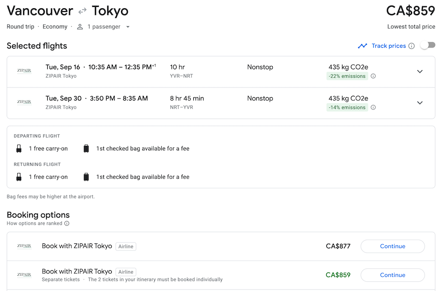
Task: Click ZIPAIR logo on CA$877 booking option
Action: pos(24,246)
